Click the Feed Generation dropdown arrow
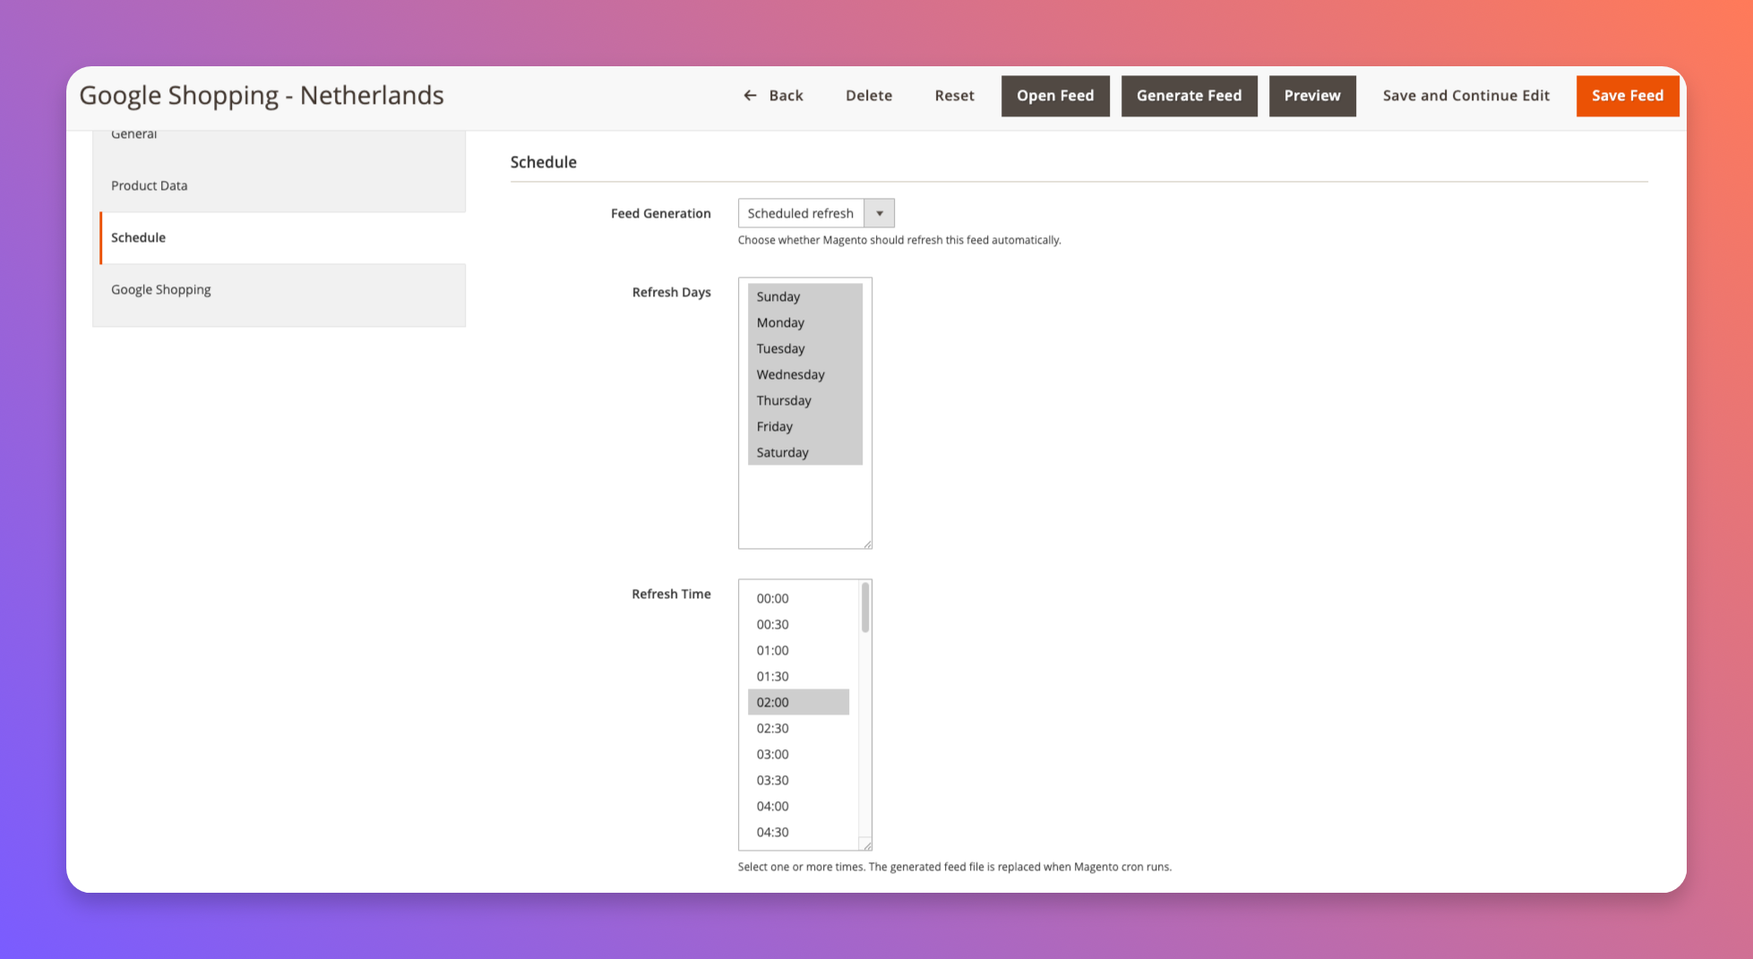This screenshot has width=1753, height=959. click(880, 213)
